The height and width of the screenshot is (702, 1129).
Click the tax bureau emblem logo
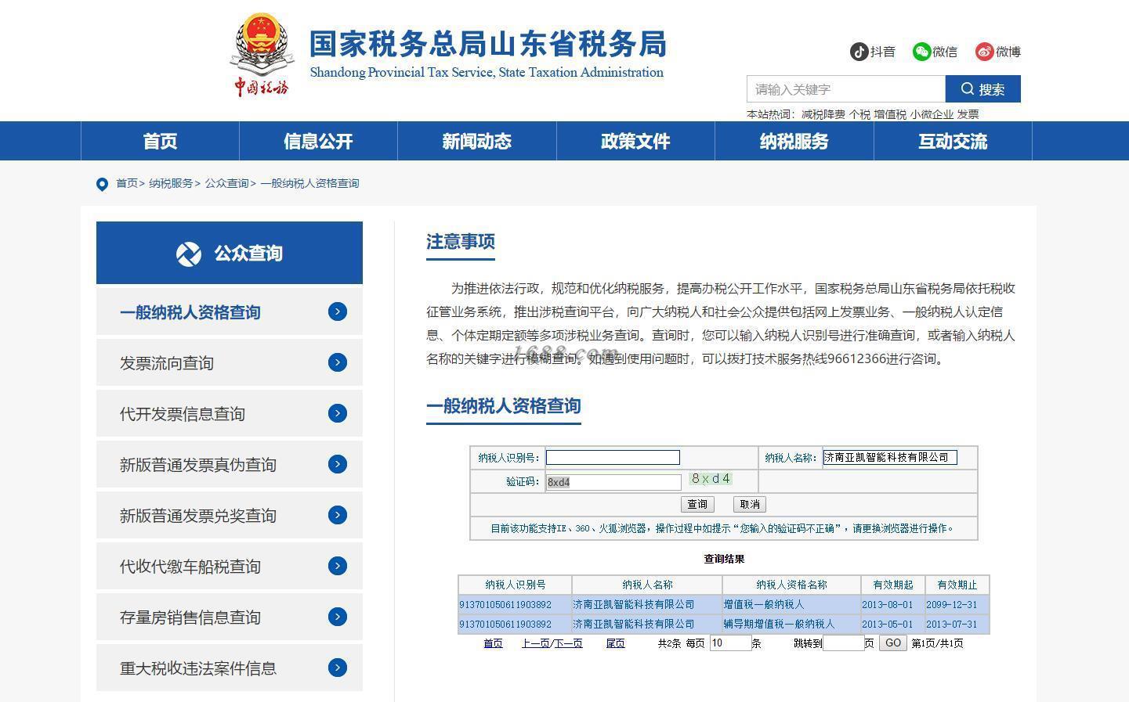point(262,55)
